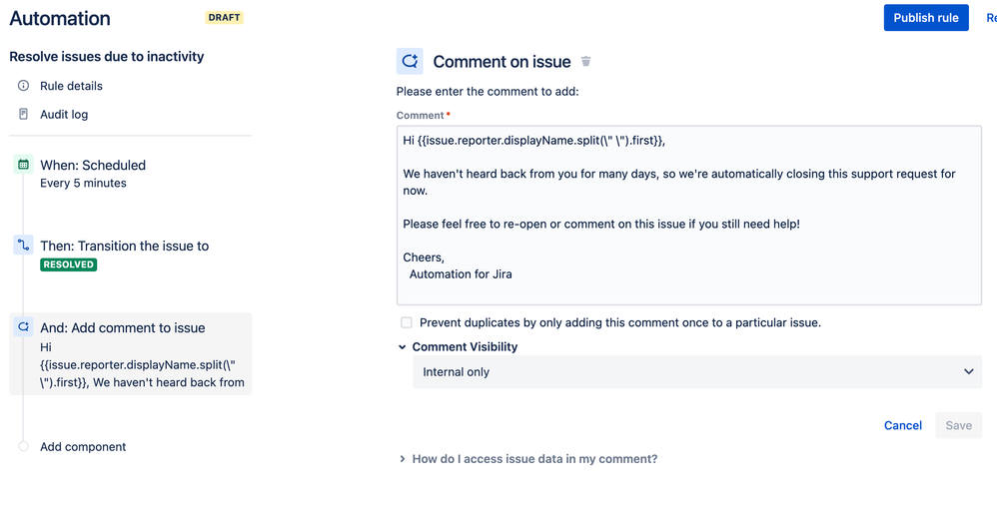
Task: Click the Rule details info icon
Action: click(x=24, y=86)
